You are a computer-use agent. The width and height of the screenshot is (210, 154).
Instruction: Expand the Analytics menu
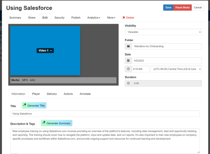94,18
